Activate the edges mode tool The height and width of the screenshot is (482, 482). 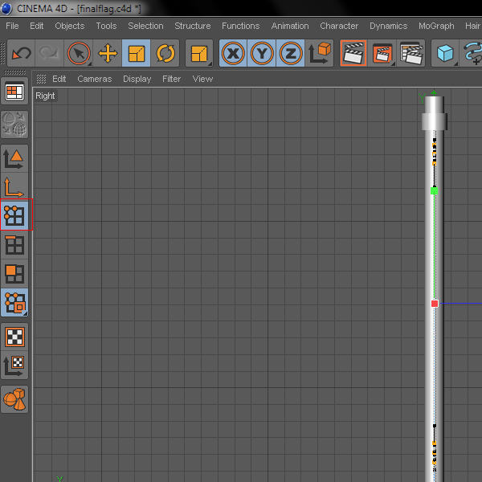pyautogui.click(x=14, y=245)
